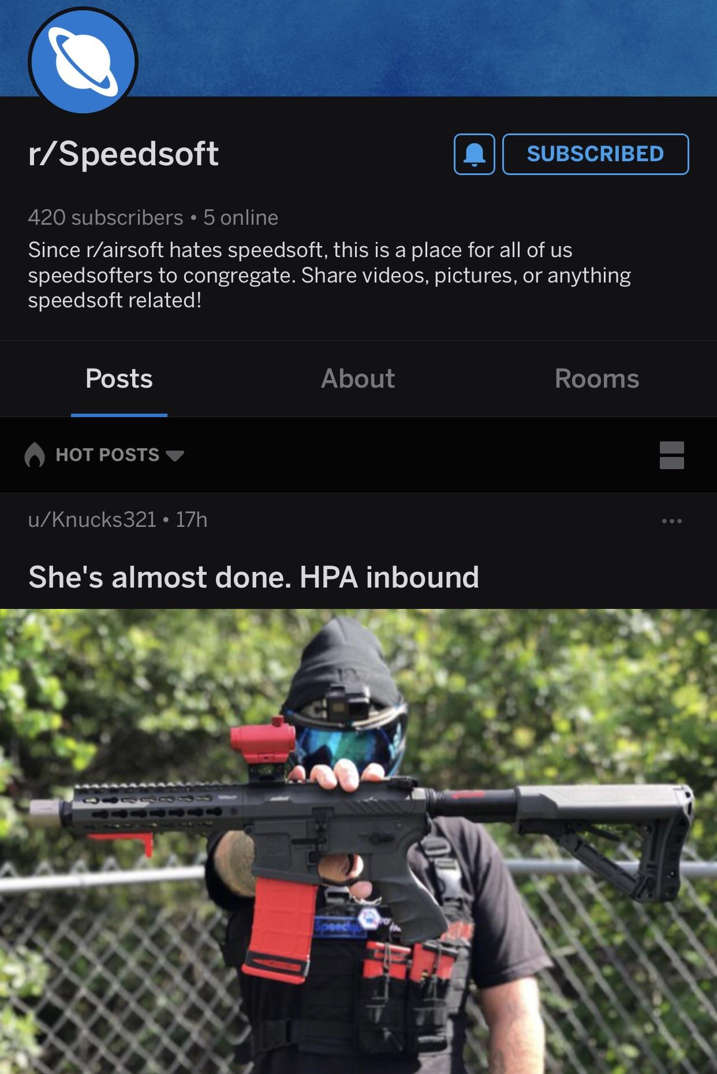Open the Posts tab
Viewport: 717px width, 1074px height.
(119, 379)
